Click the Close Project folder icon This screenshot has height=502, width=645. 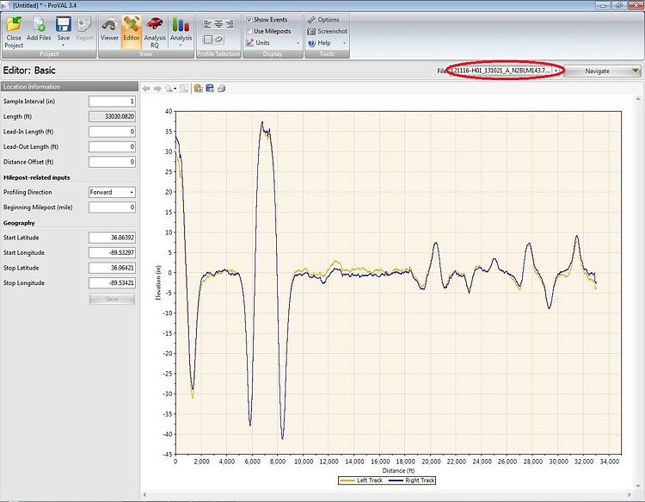pos(14,25)
